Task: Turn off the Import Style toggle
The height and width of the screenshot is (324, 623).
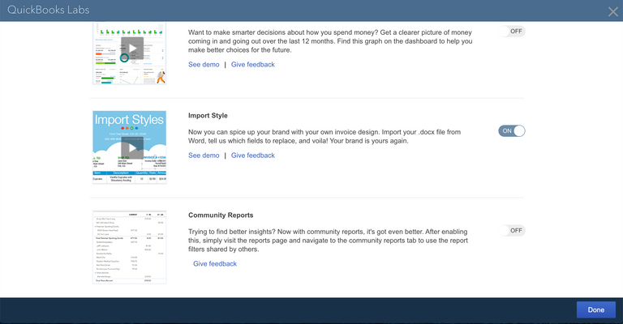Action: click(x=512, y=130)
